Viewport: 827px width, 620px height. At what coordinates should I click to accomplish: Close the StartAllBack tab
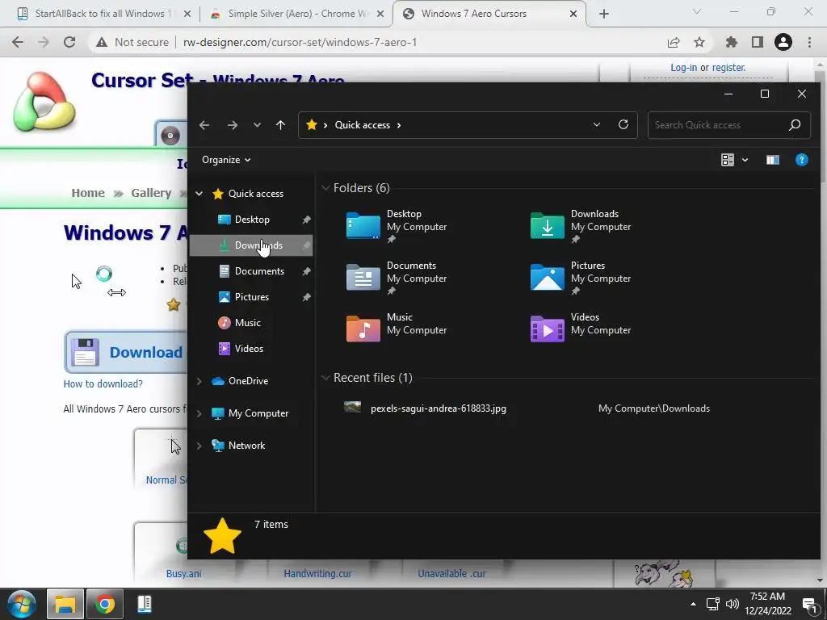187,15
